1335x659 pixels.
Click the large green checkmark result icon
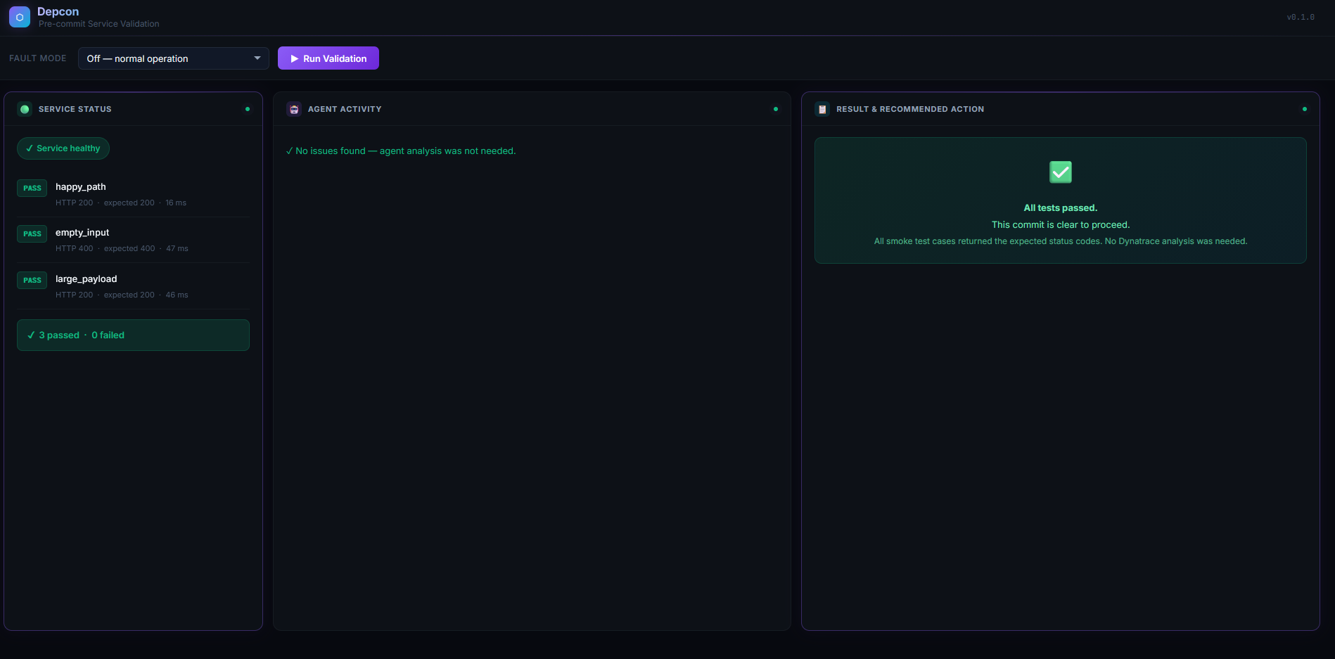1061,172
